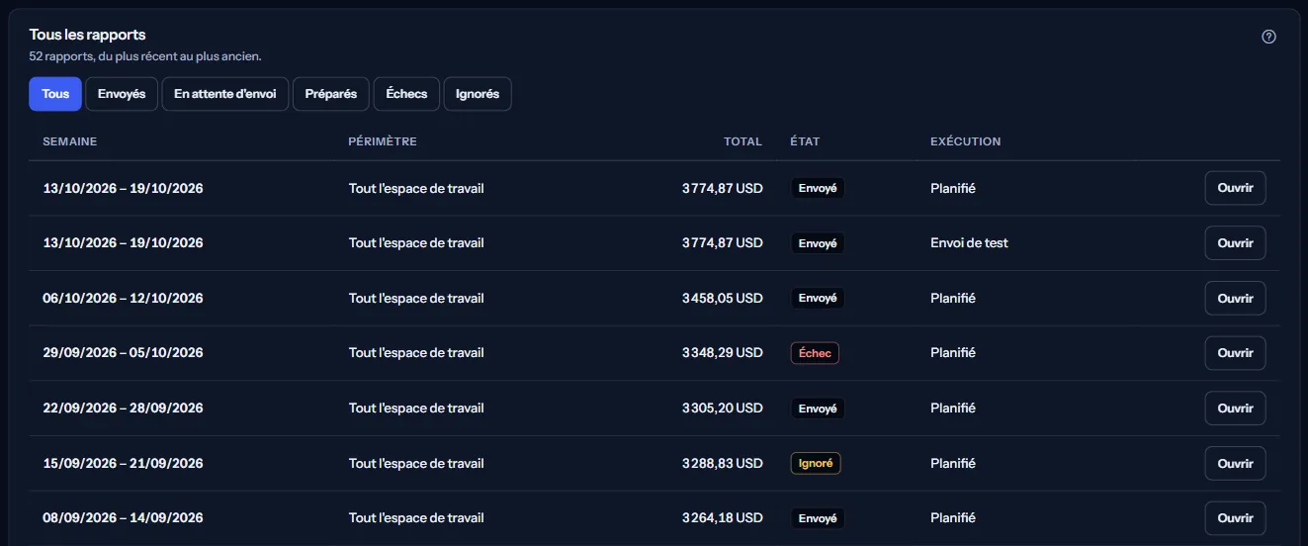Open the 06/10/2026 – 12/10/2026 report
1308x546 pixels.
(1235, 298)
